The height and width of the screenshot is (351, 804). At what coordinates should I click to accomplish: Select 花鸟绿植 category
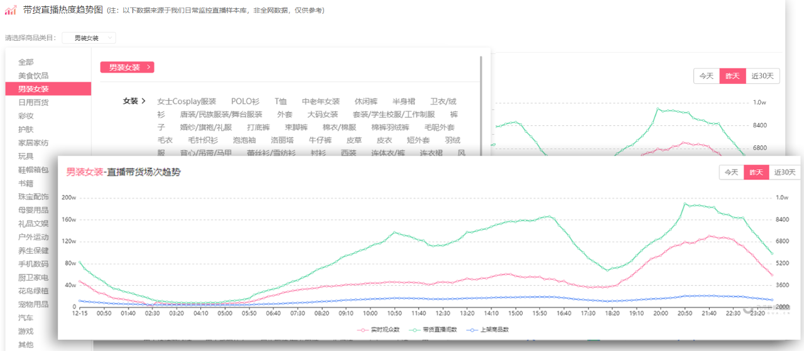tap(33, 291)
